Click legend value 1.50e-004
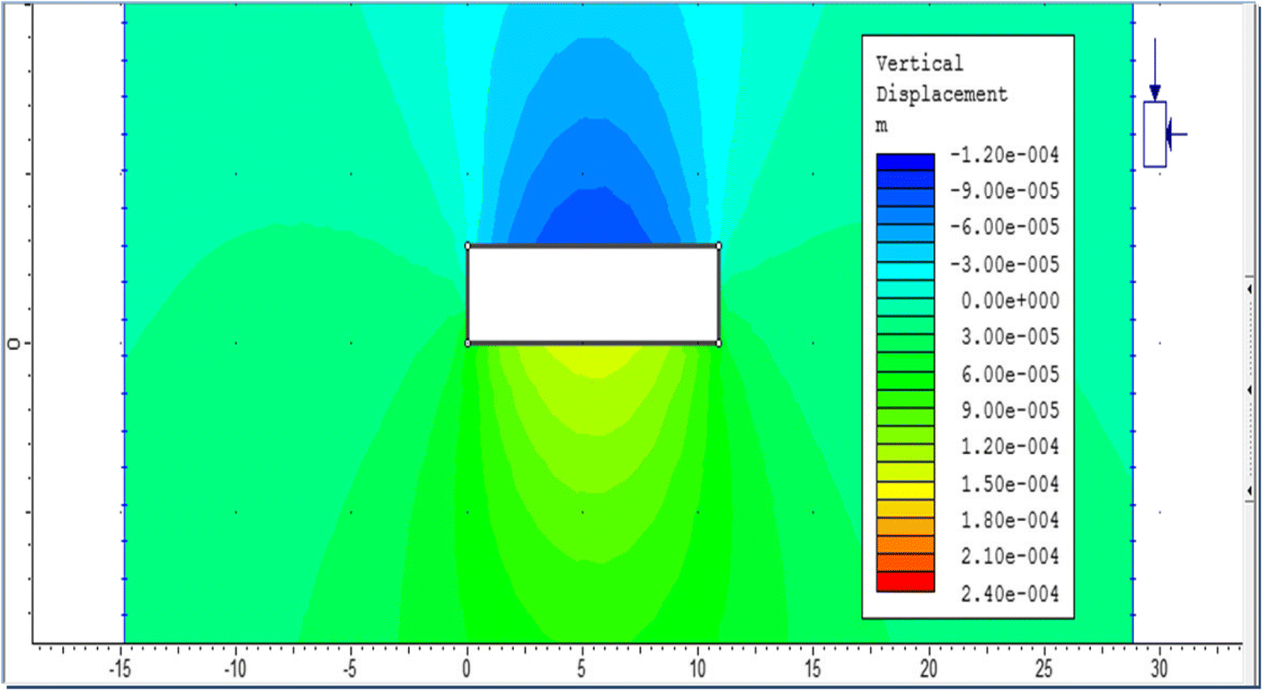Image resolution: width=1263 pixels, height=691 pixels. click(x=1011, y=484)
